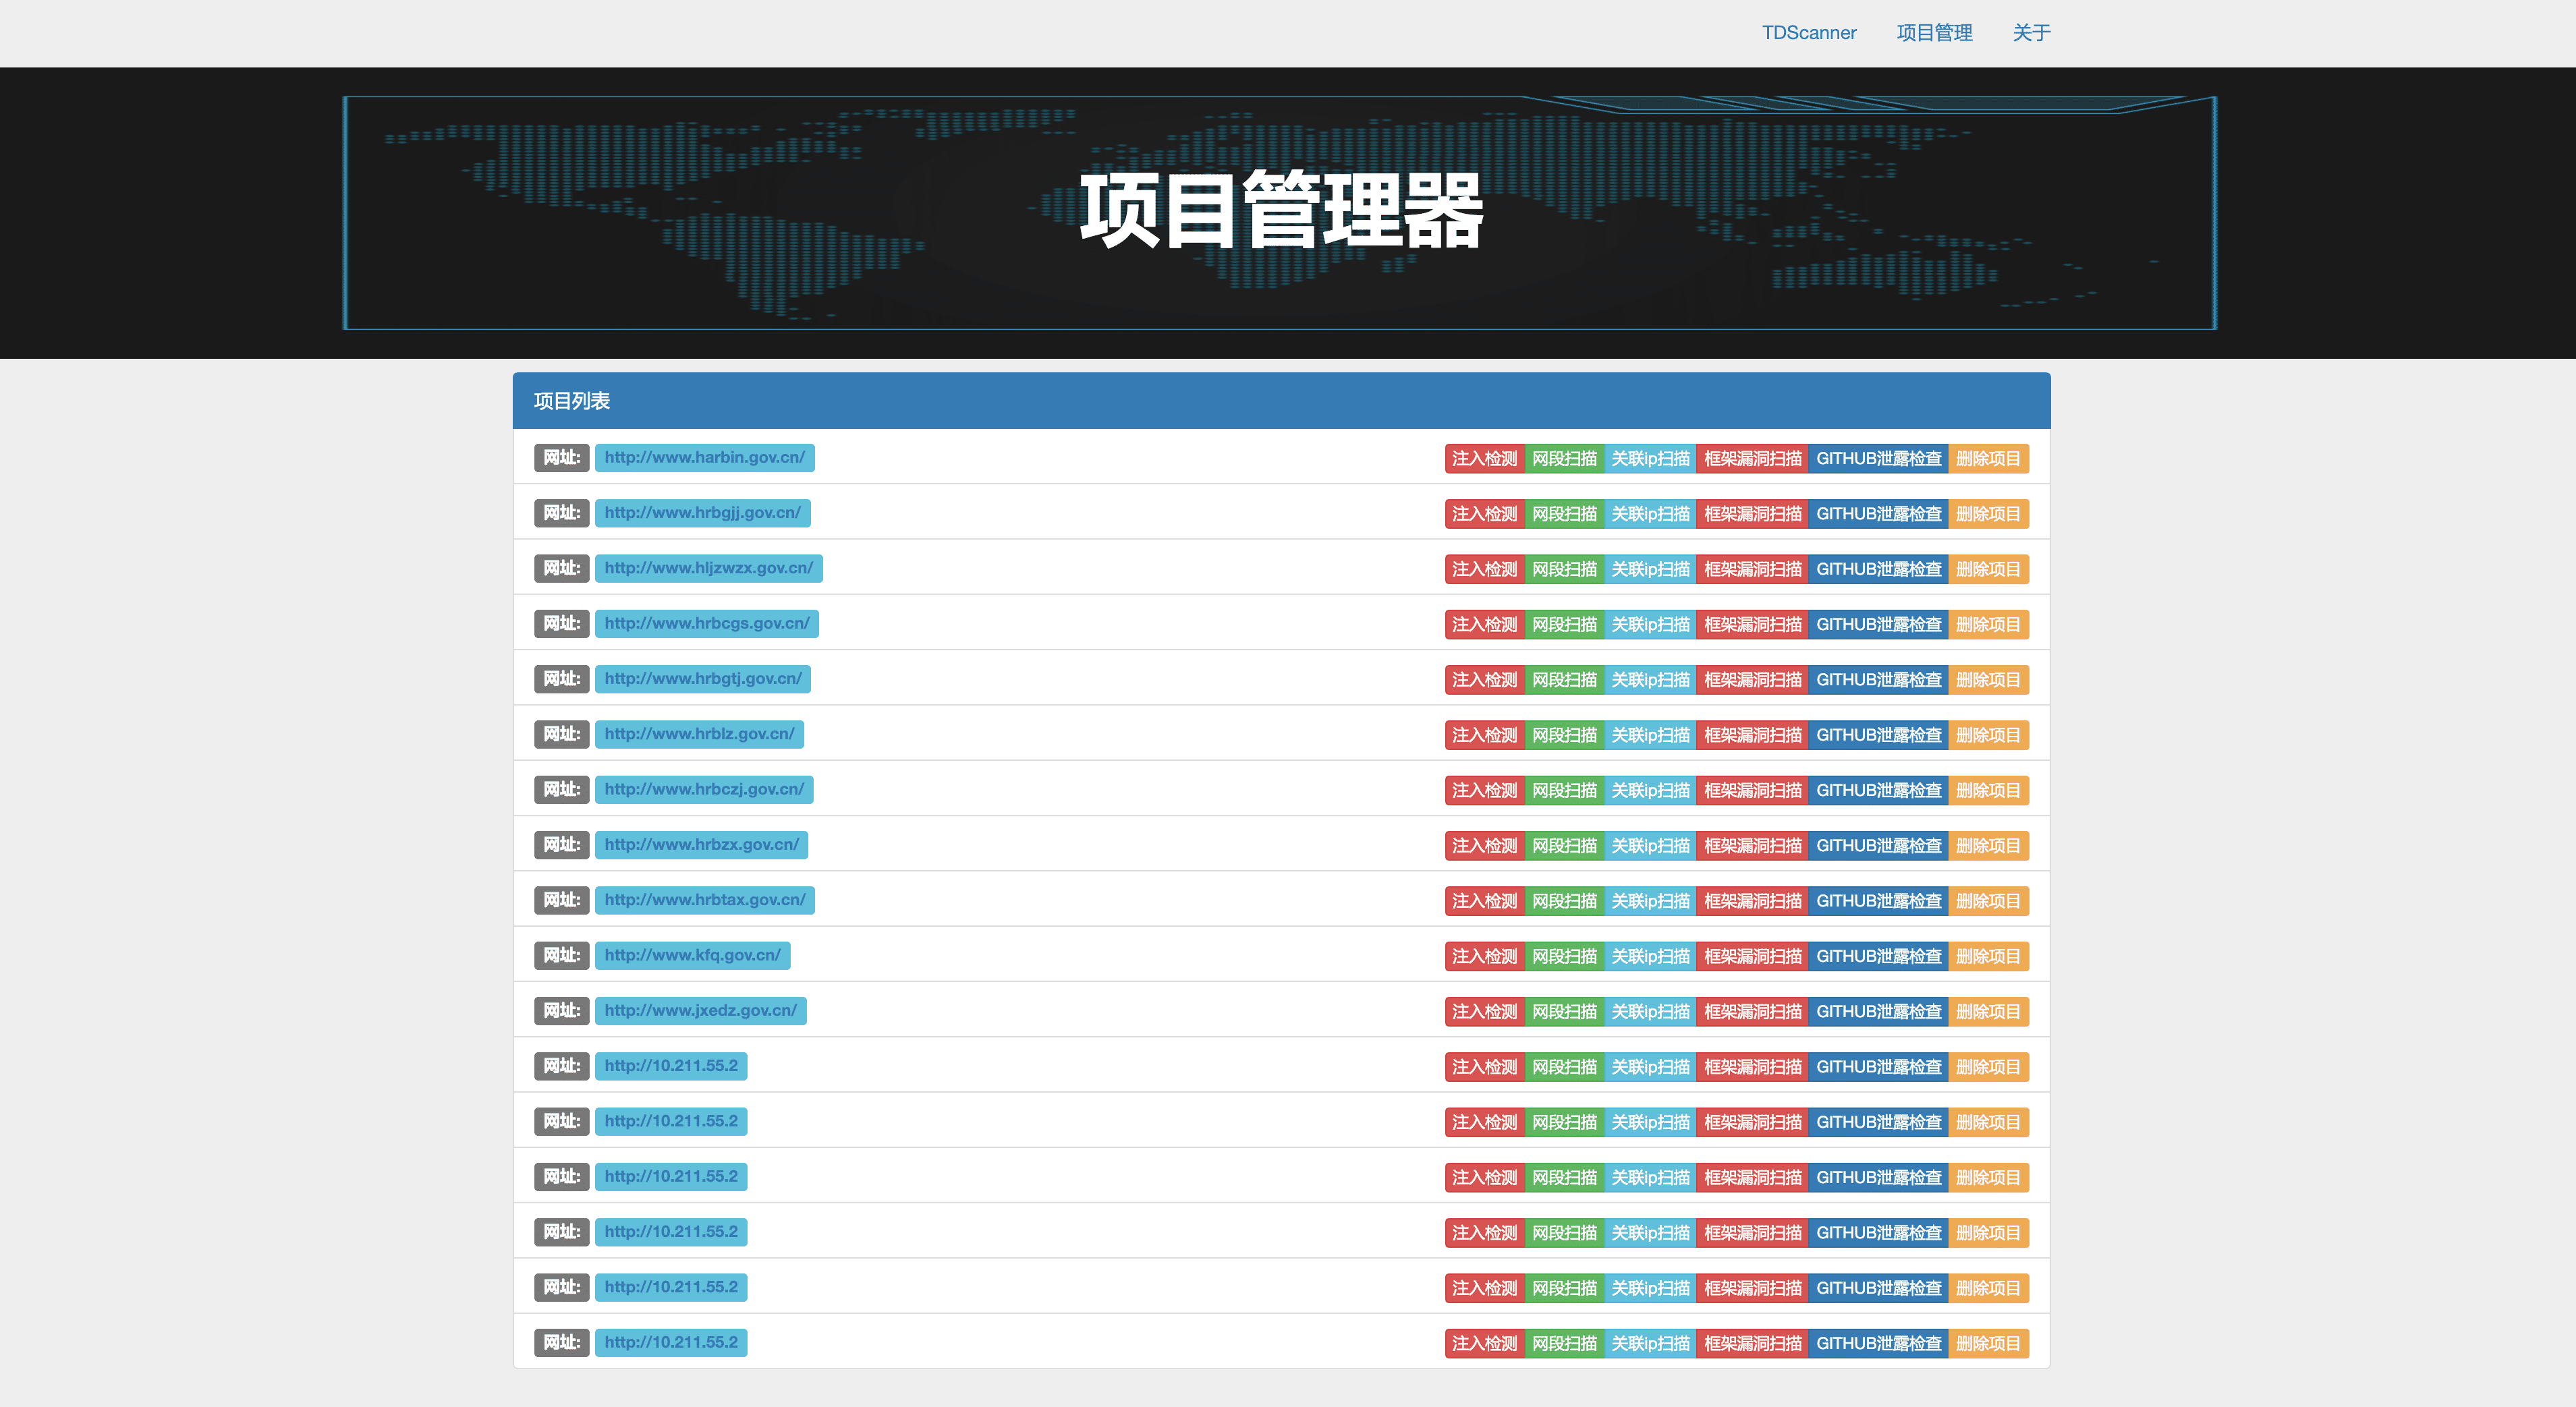
Task: Run GITHUB泄露检查 for www.jxedz.gov.cn
Action: (x=1878, y=1012)
